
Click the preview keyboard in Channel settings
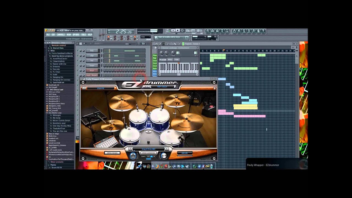point(178,68)
